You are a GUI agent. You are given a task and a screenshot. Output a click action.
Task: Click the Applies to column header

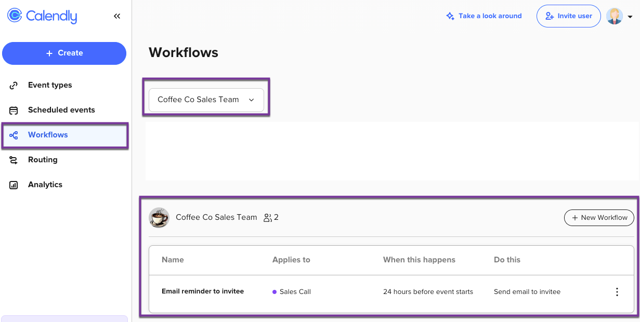[291, 260]
